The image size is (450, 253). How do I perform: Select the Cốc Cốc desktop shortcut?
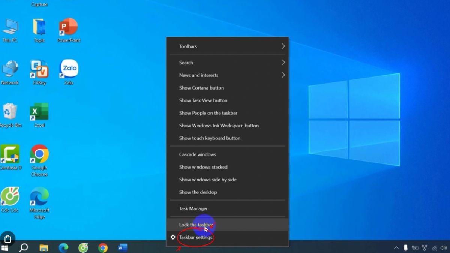click(10, 200)
